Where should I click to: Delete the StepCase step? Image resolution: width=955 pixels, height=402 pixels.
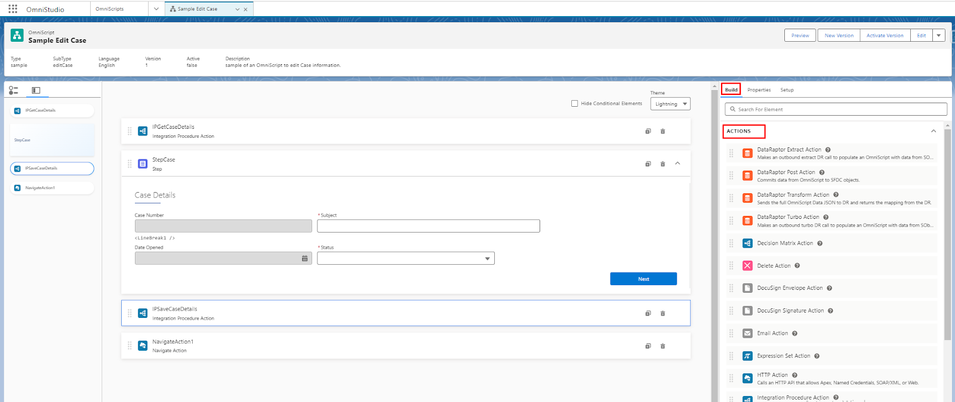(x=663, y=164)
